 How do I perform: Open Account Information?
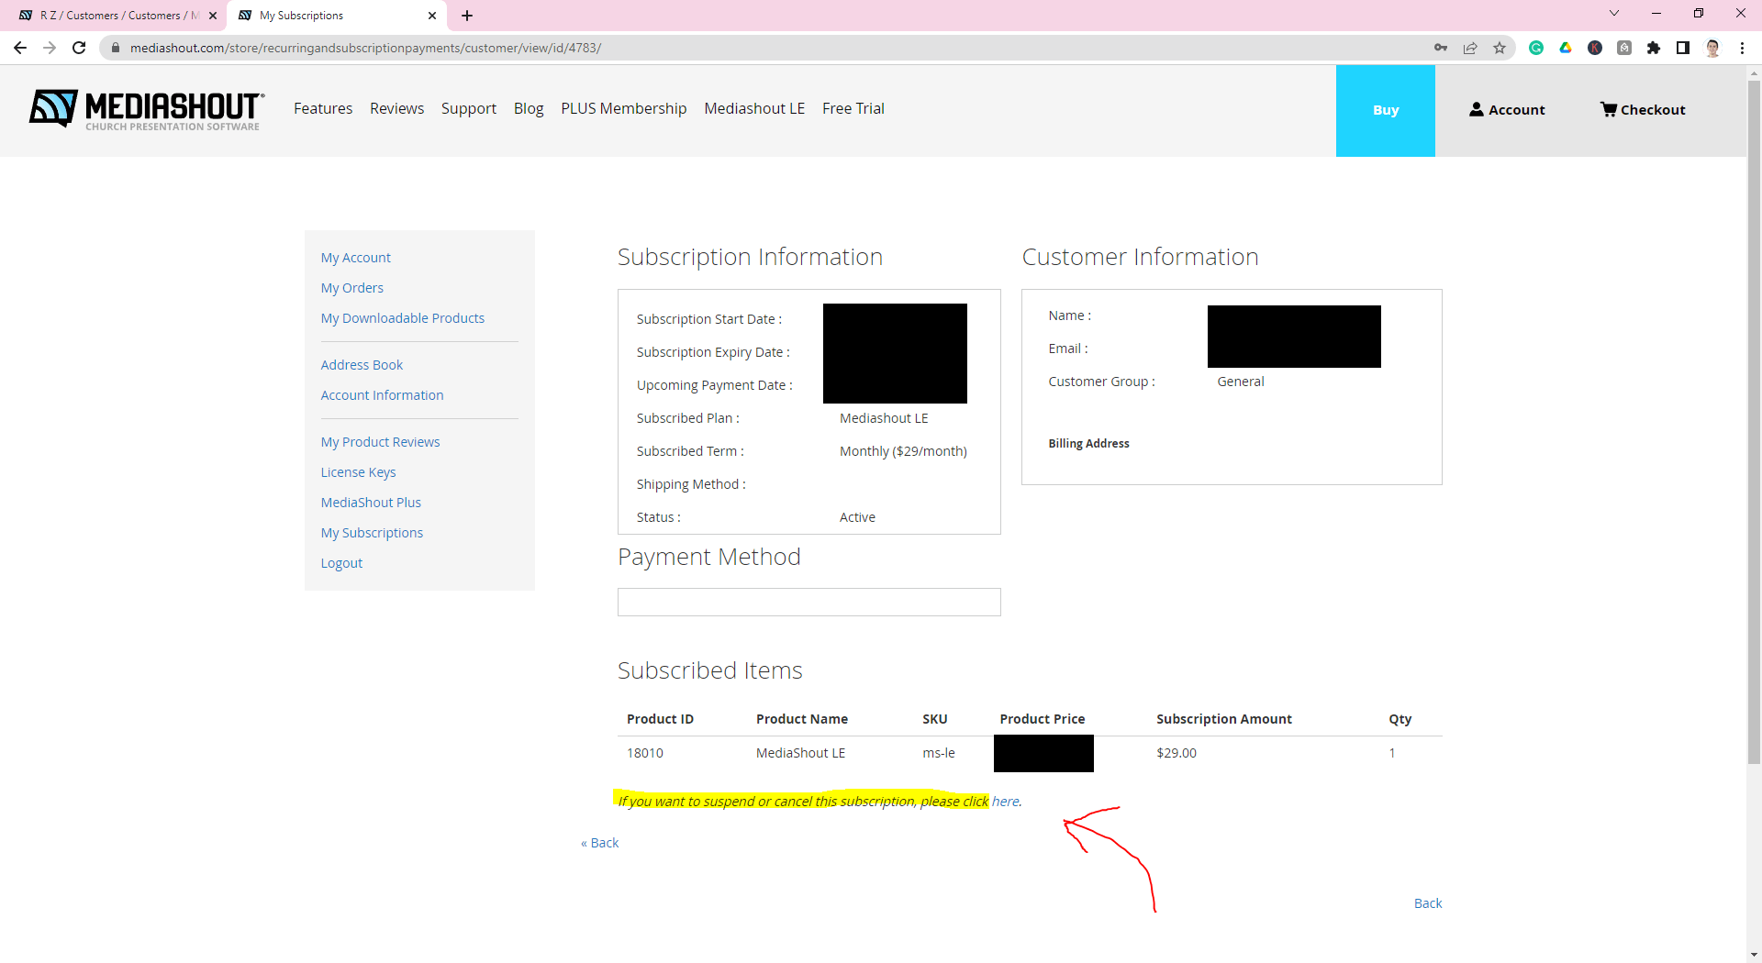click(382, 395)
